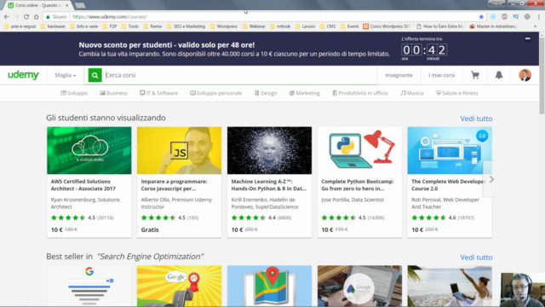
Task: Open the Salute e fitness category
Action: coord(457,93)
